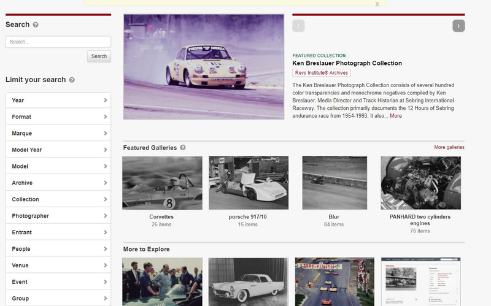Click the More to Explore heading
The image size is (491, 306).
coord(146,249)
